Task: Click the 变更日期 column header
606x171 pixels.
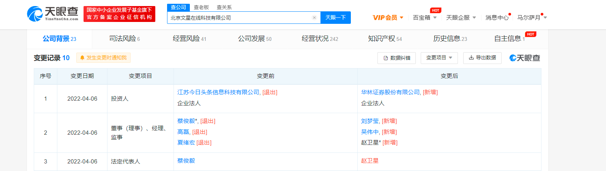Action: 82,76
